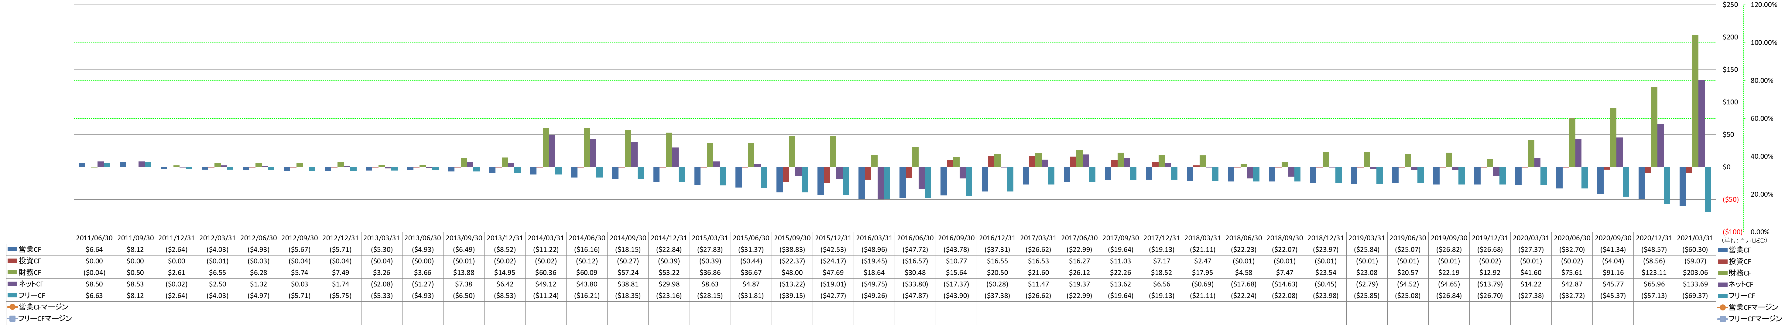Click the ($24.17) 投資CF cell under 2015/12/31
The width and height of the screenshot is (1785, 325).
pos(834,261)
